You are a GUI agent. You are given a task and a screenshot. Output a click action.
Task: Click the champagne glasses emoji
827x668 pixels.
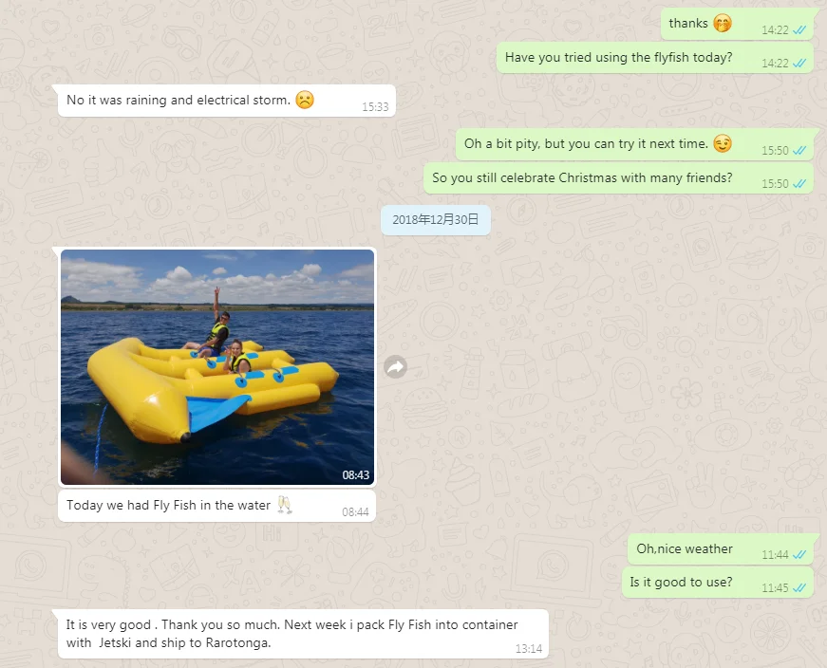coord(284,505)
